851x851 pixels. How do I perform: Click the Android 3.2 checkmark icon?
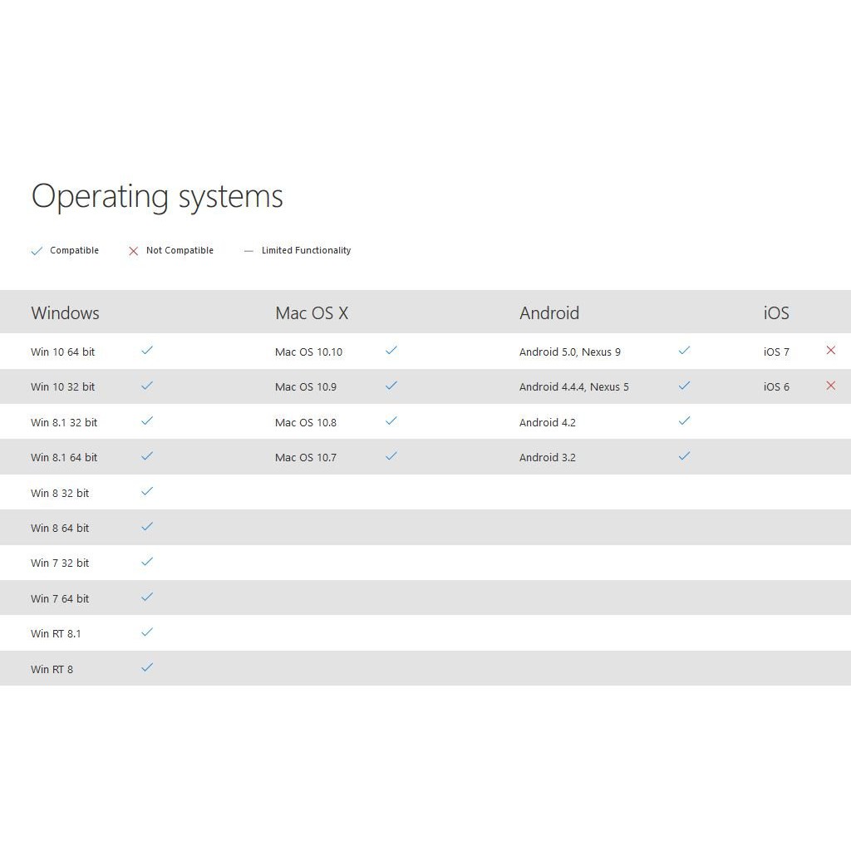(684, 456)
